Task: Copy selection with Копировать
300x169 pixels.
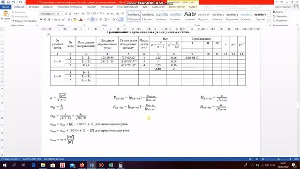Action: 20,16
